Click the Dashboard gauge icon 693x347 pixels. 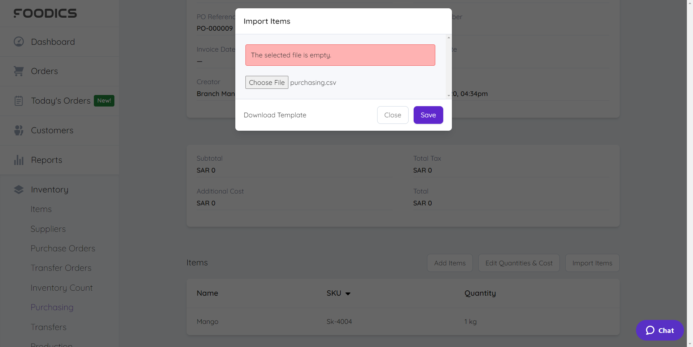pos(19,42)
